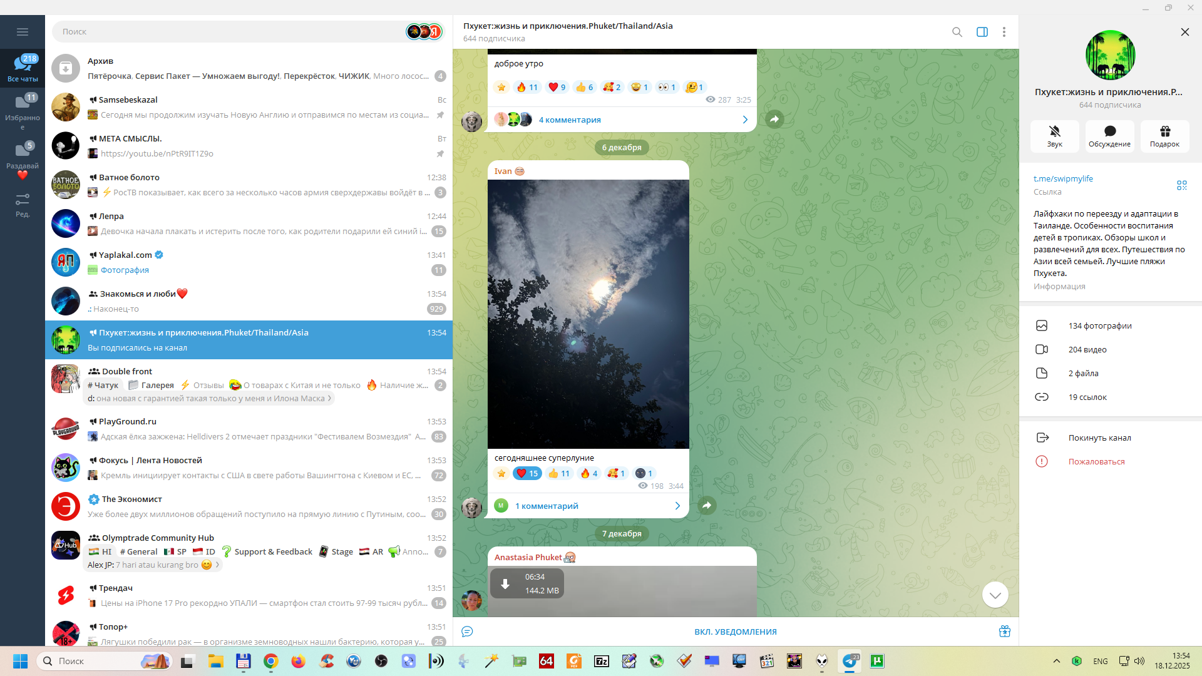Viewport: 1202px width, 676px height.
Task: Open the t.me/swipmylife link
Action: pyautogui.click(x=1062, y=178)
